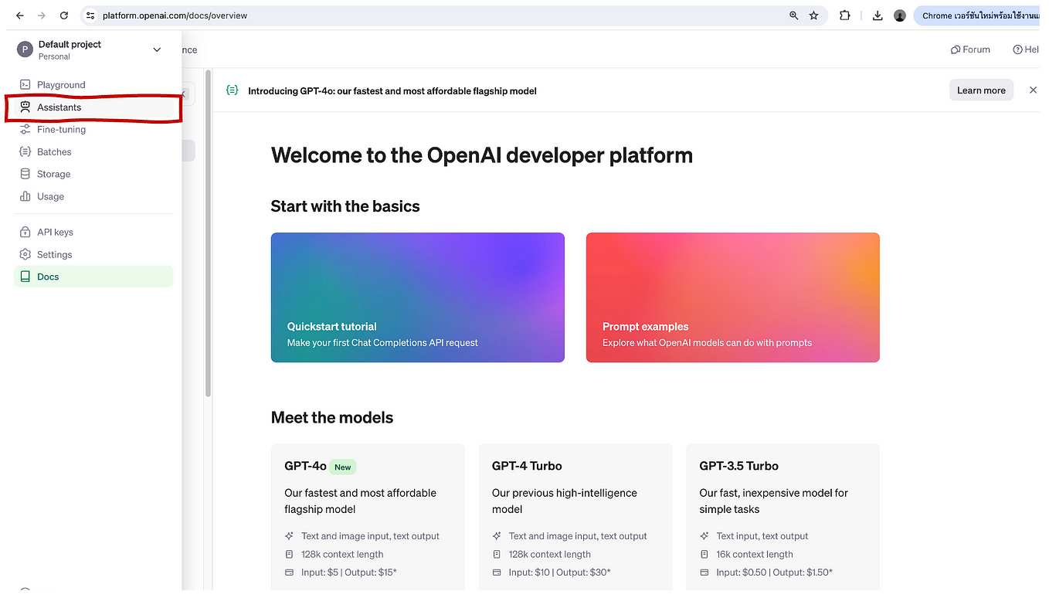1049x598 pixels.
Task: Click the Chrome profile avatar
Action: 900,15
